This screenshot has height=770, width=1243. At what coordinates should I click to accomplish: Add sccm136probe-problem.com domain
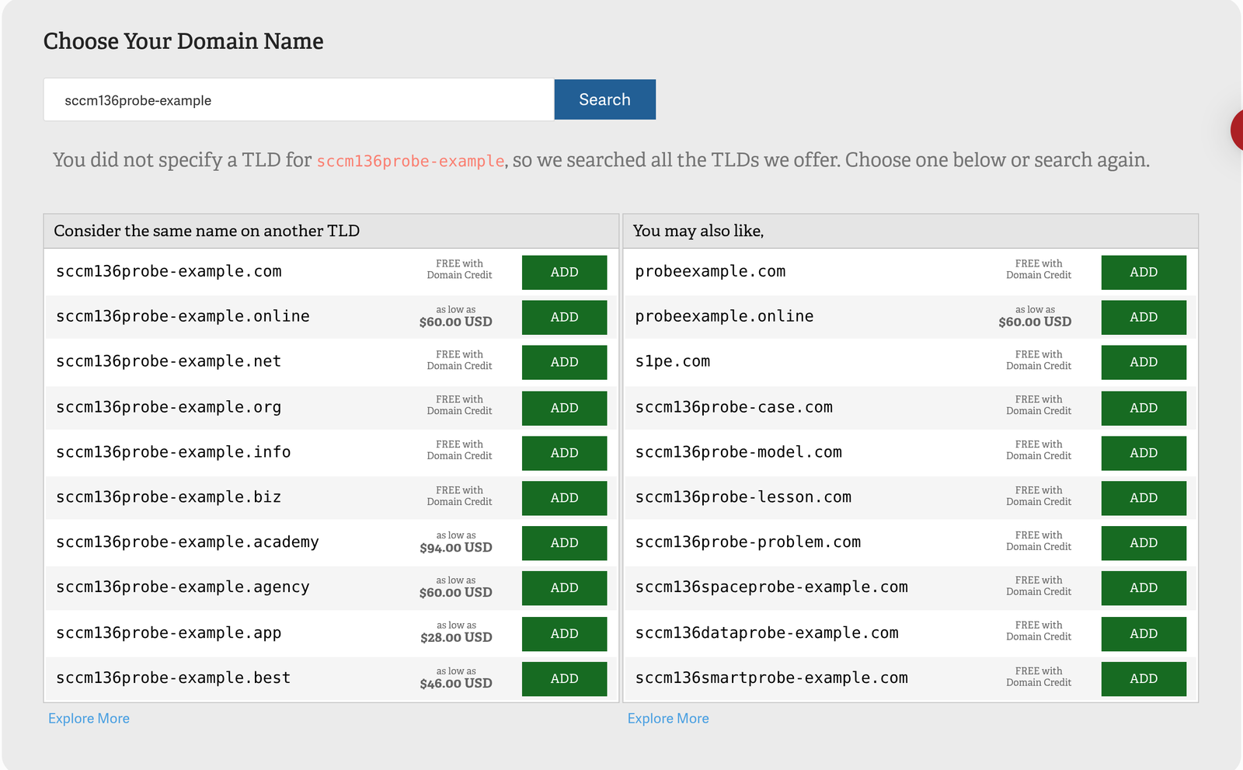pyautogui.click(x=1144, y=543)
